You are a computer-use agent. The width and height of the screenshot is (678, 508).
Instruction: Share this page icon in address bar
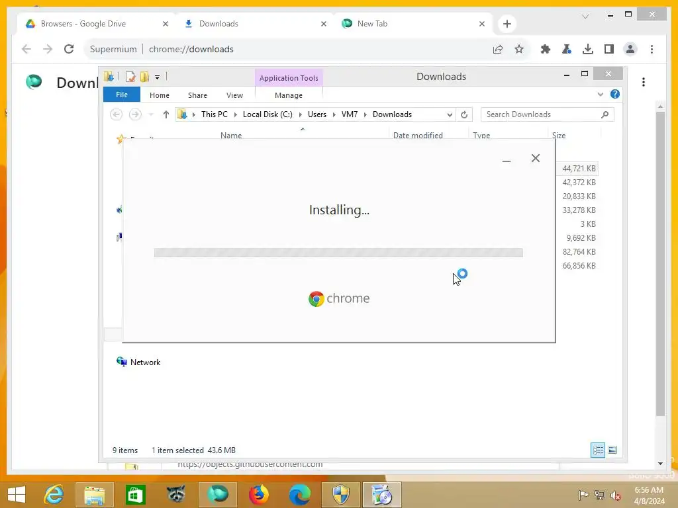(498, 49)
